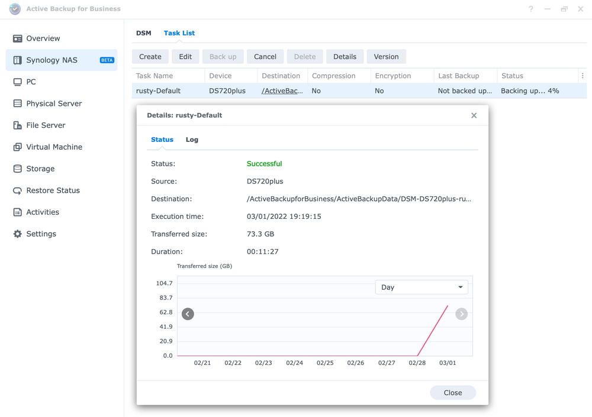Click the Back up button

(x=223, y=57)
